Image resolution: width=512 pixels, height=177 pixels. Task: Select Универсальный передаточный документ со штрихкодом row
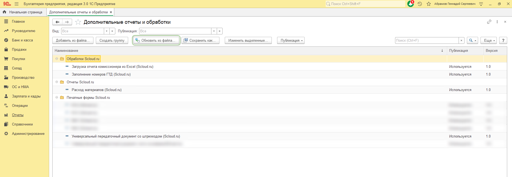(280, 136)
